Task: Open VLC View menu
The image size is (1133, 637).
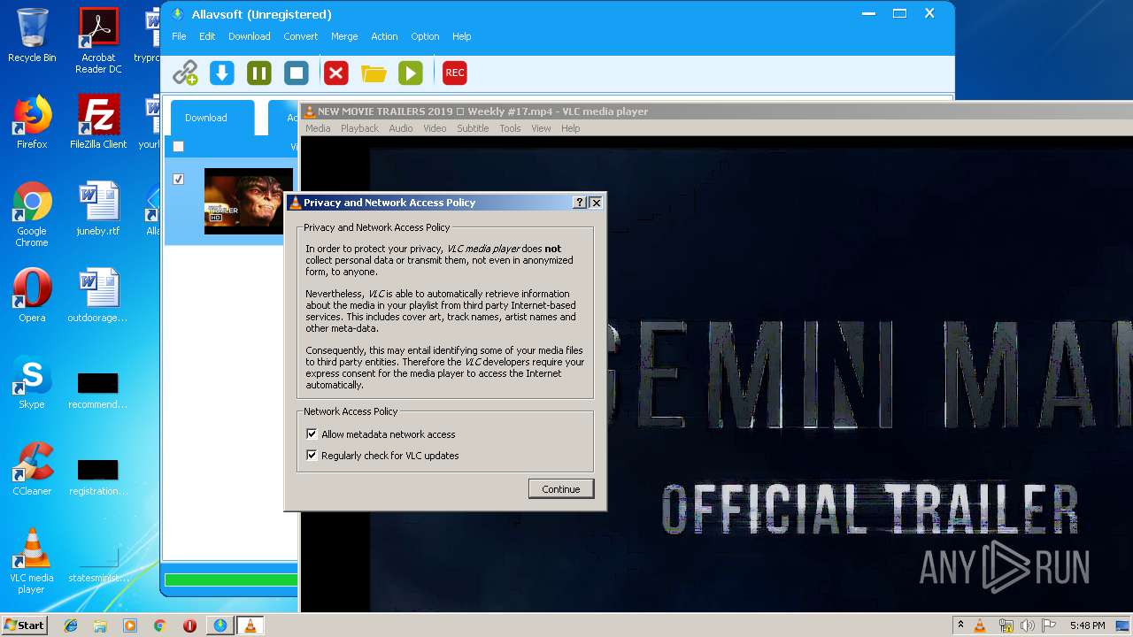Action: (541, 128)
